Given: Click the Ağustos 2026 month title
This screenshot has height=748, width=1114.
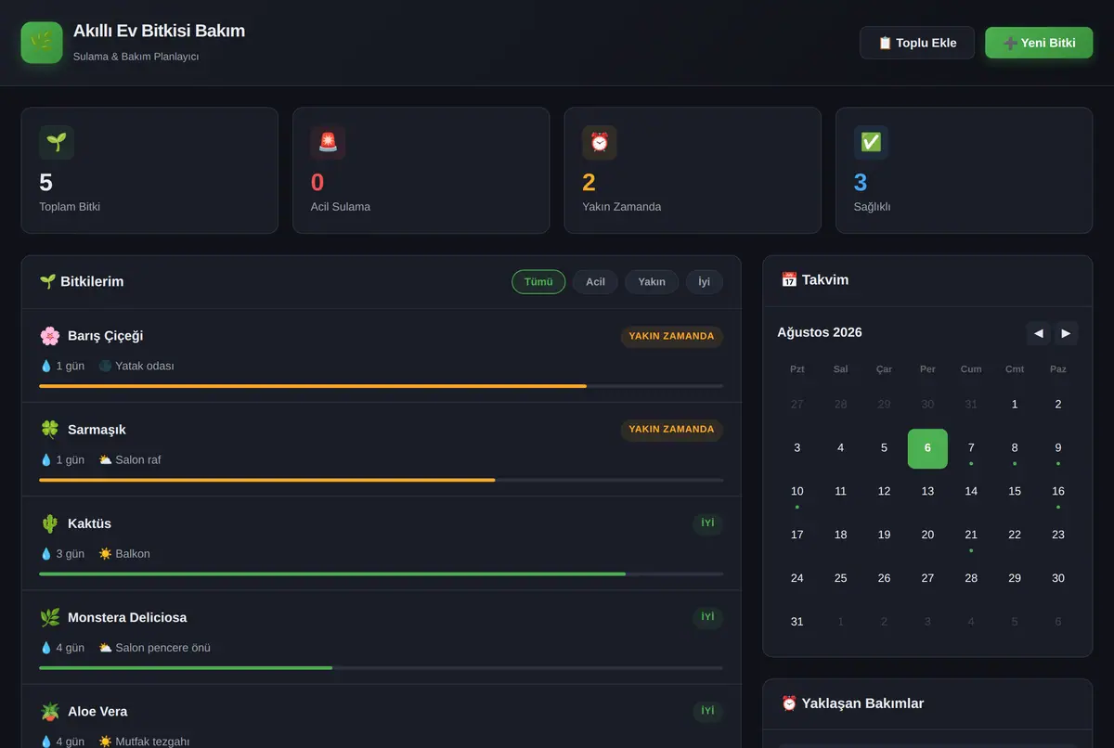Looking at the screenshot, I should pos(820,332).
